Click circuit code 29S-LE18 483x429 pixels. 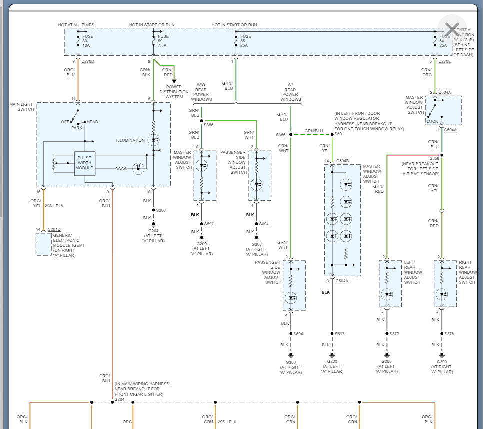tap(54, 206)
